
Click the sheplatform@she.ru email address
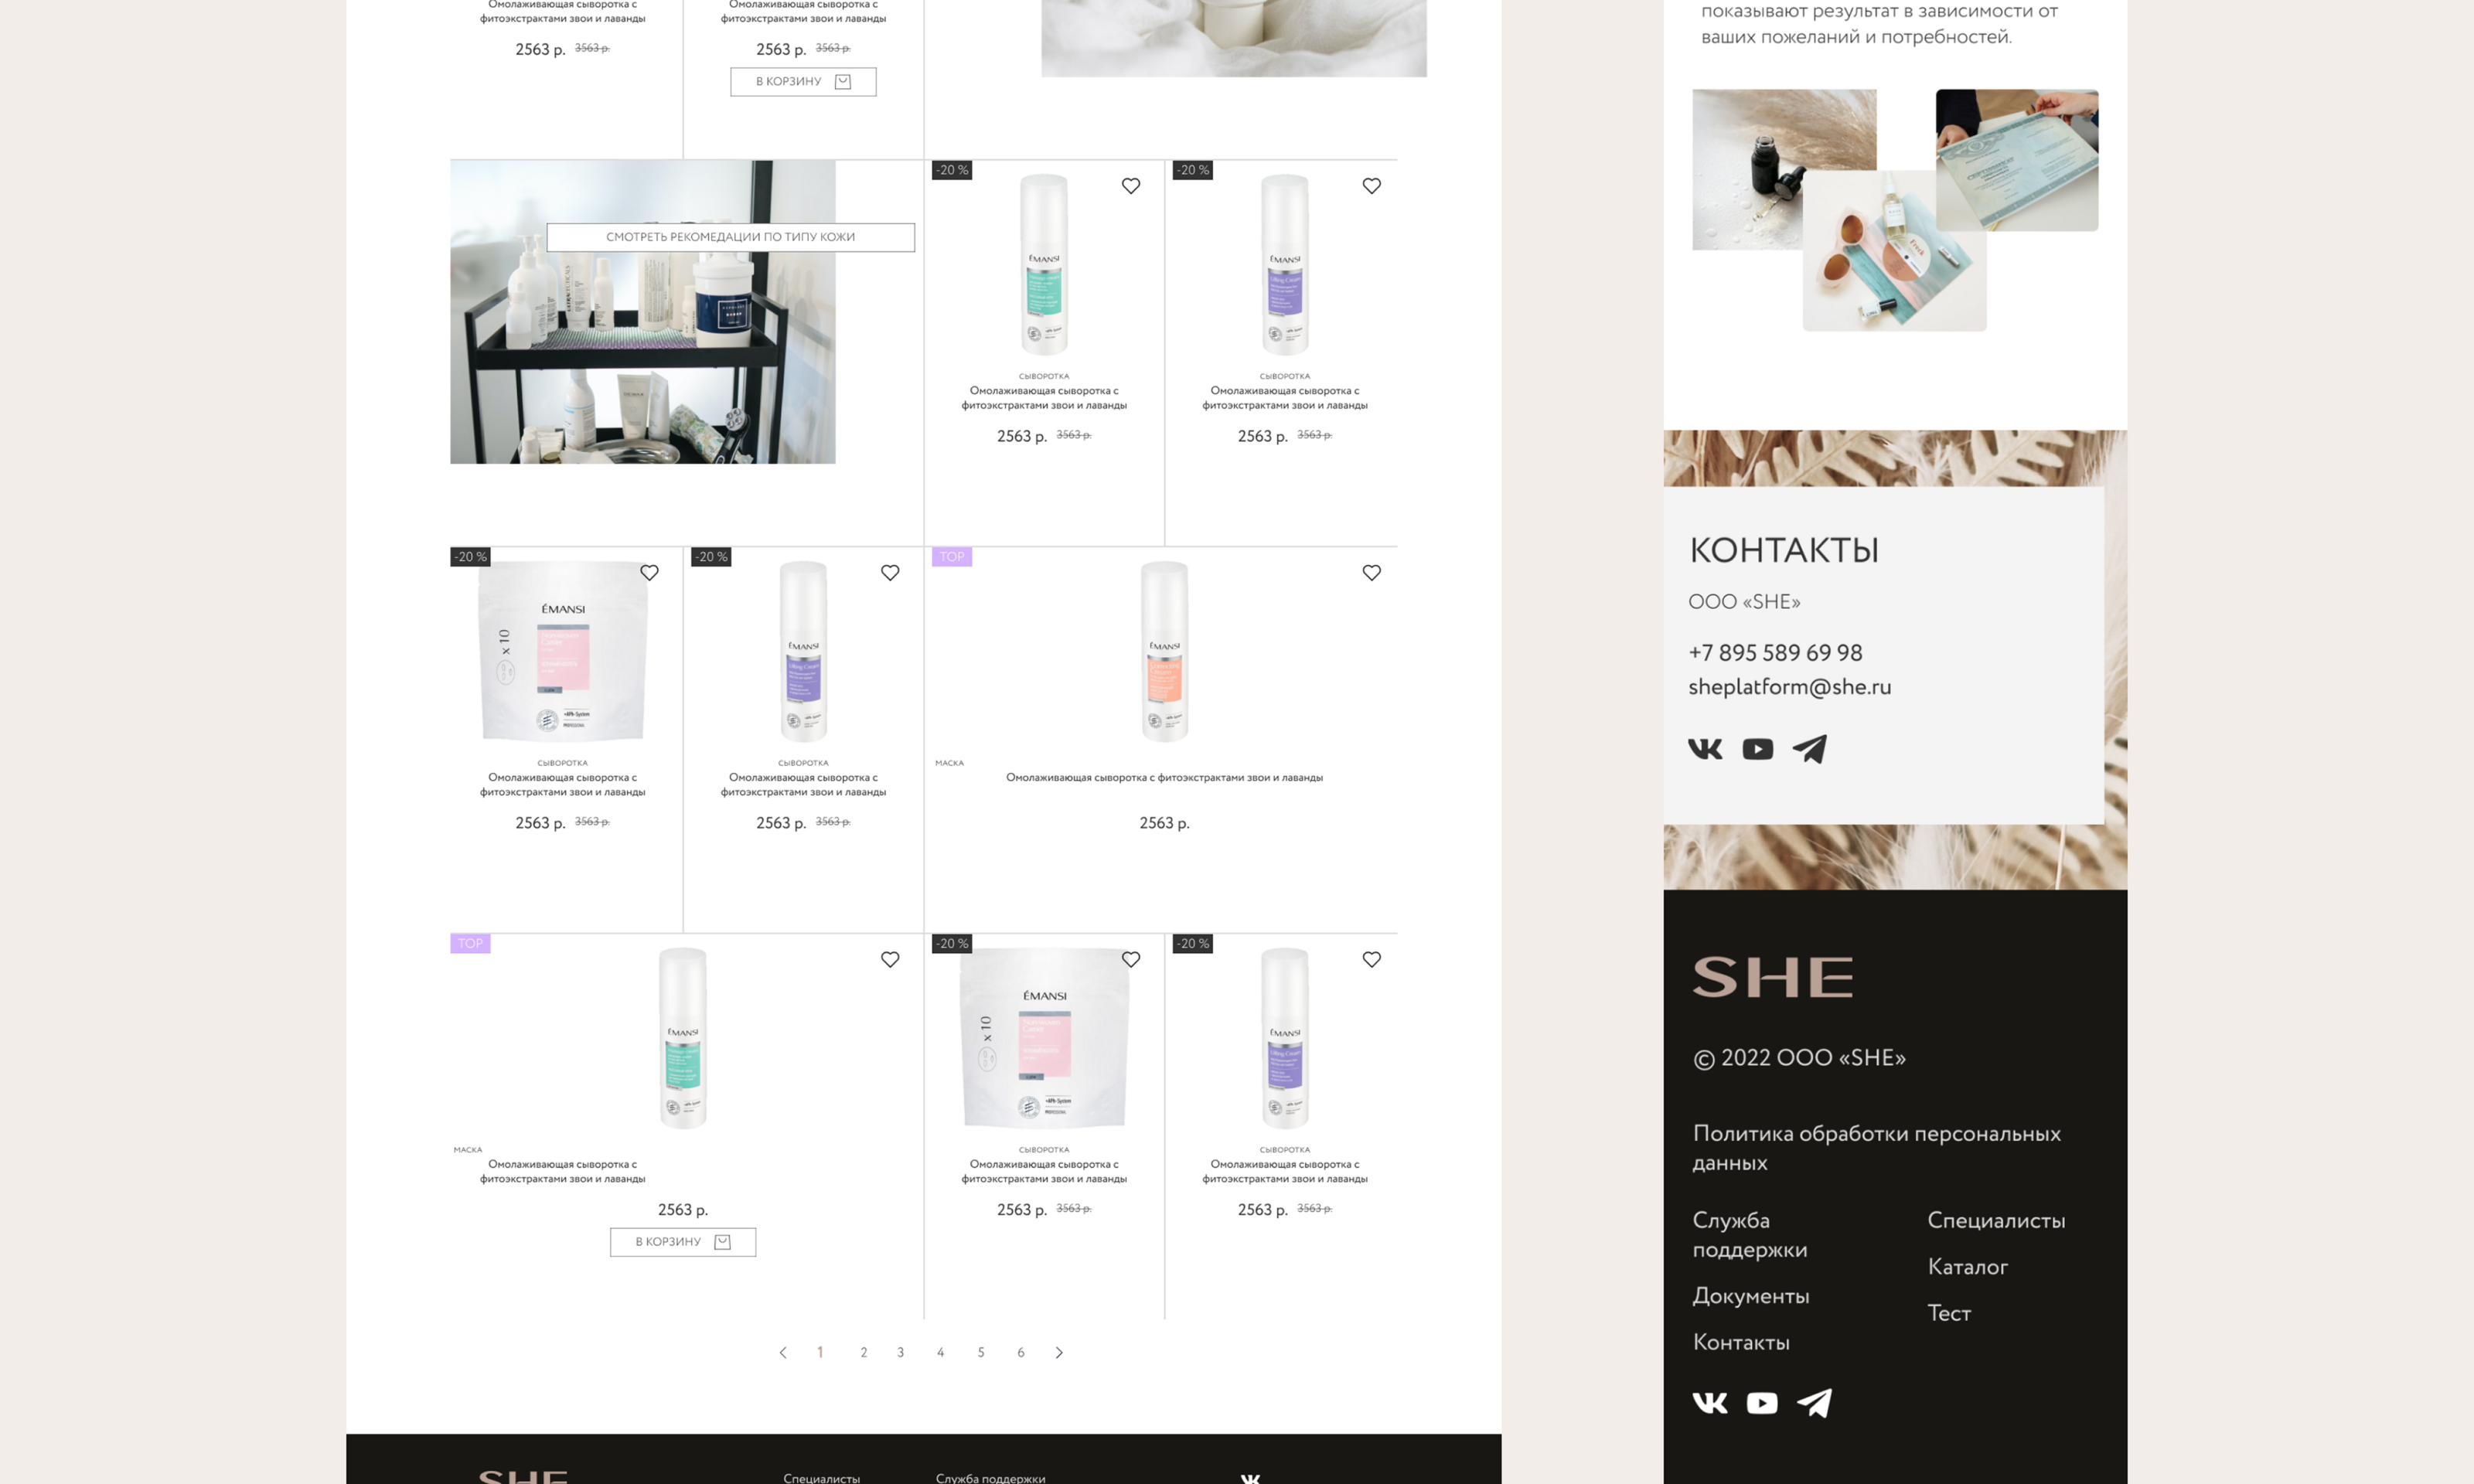[1789, 687]
